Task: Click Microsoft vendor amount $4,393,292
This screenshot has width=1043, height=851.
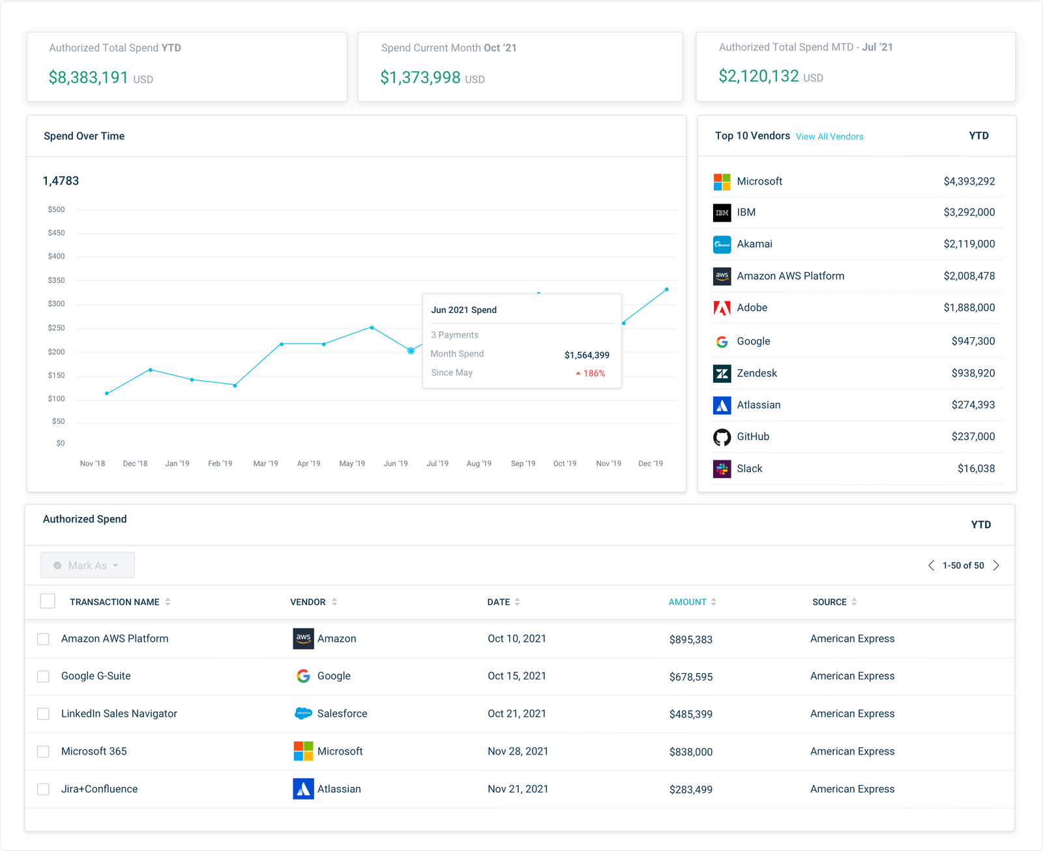Action: 969,181
